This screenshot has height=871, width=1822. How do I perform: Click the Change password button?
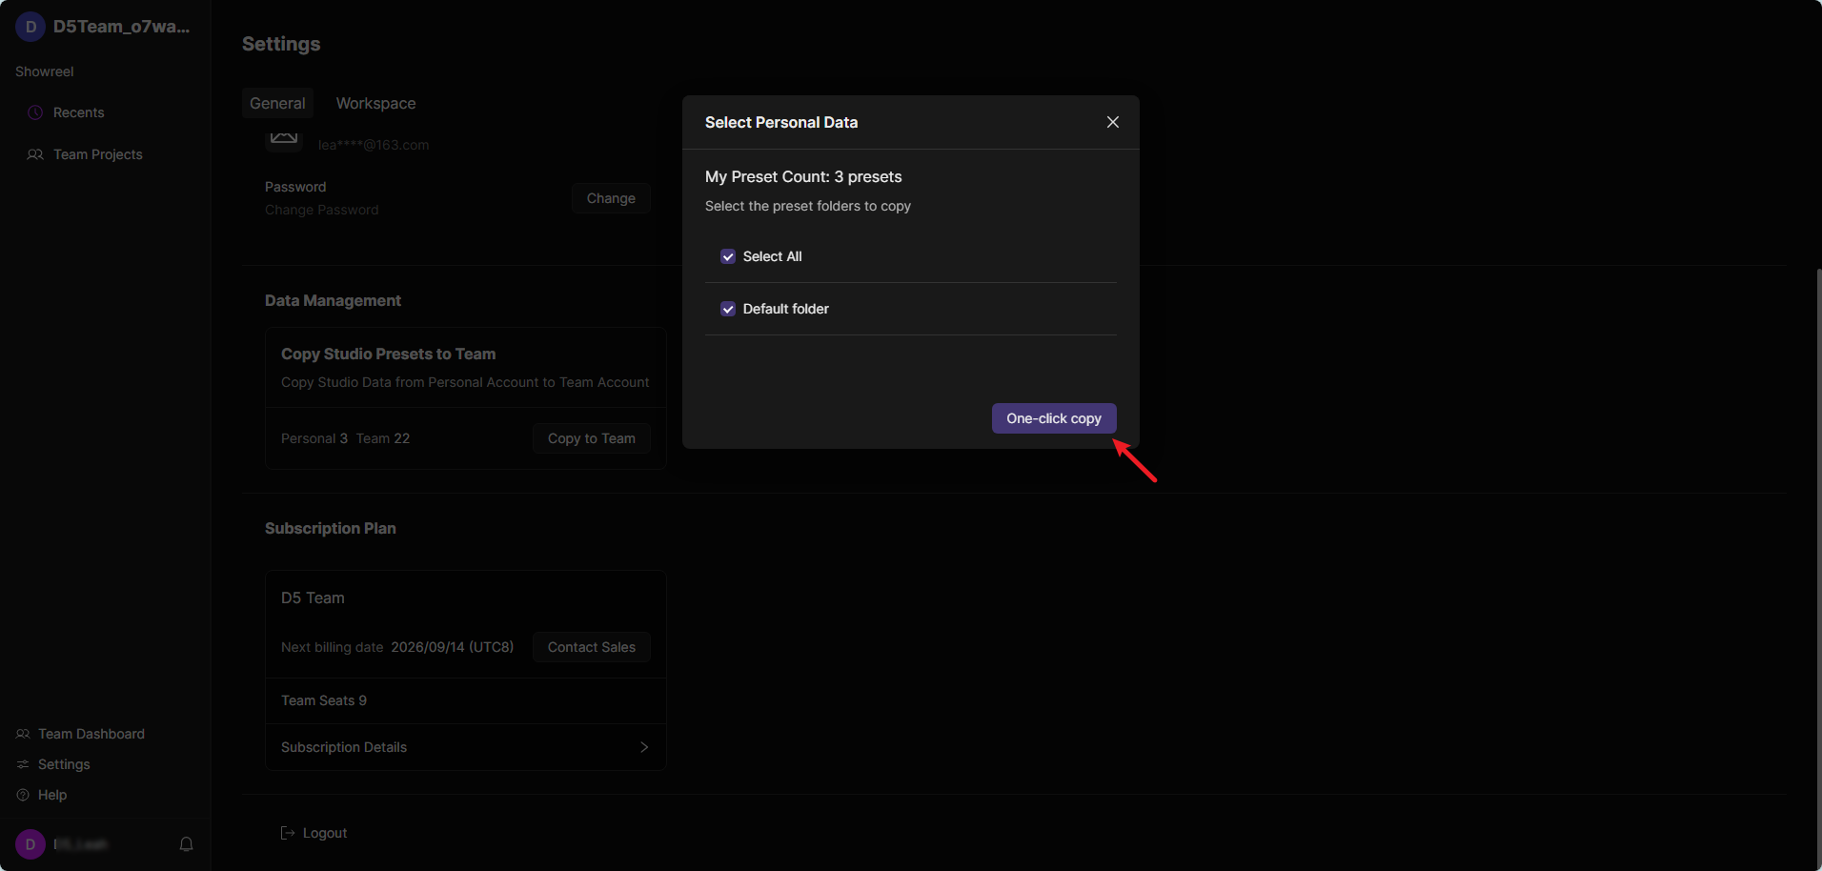point(611,198)
